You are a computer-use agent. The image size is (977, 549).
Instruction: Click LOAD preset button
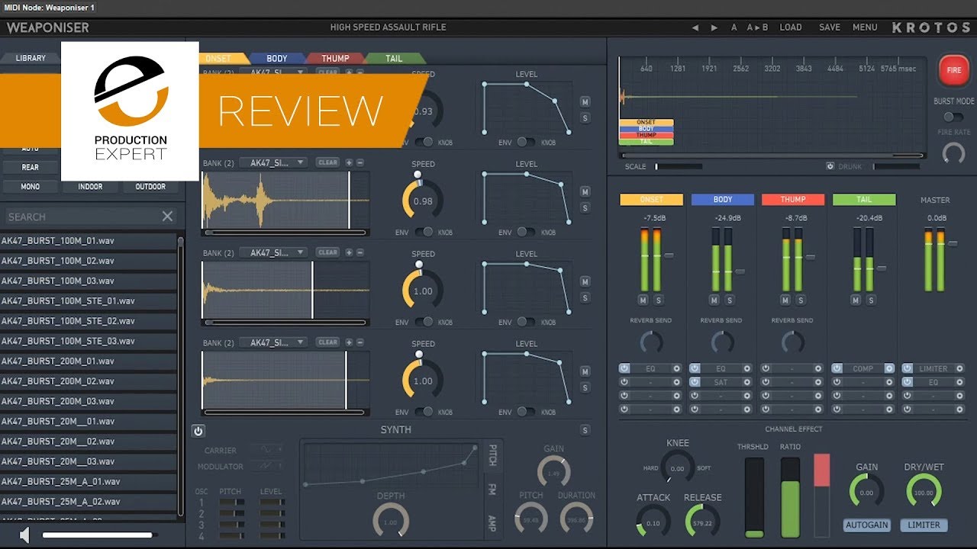(x=791, y=27)
